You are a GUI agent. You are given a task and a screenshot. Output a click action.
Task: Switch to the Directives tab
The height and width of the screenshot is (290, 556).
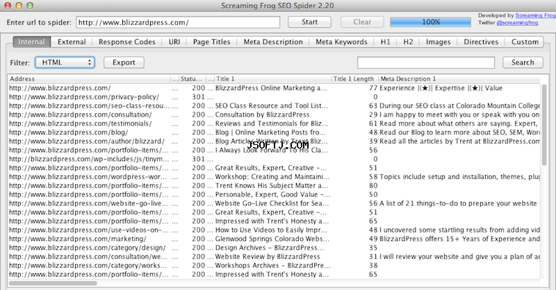481,42
